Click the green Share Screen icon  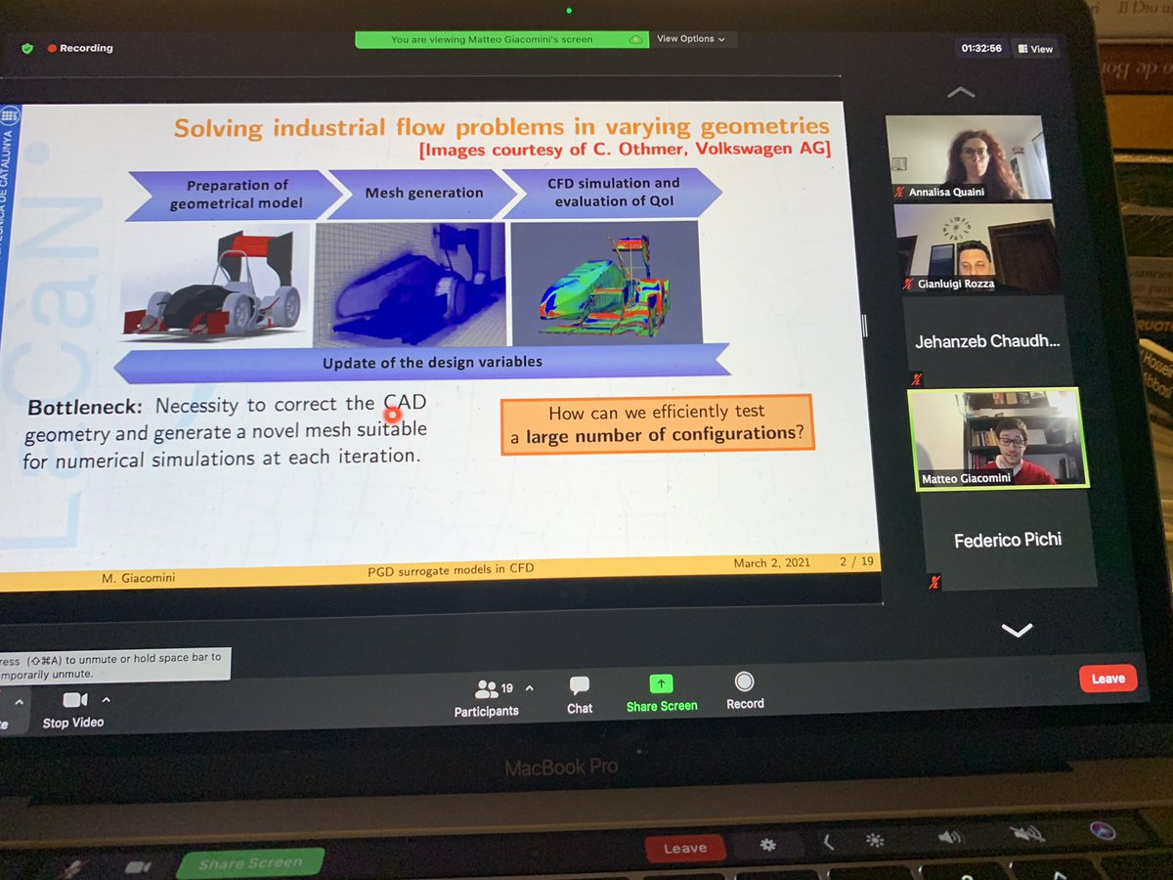coord(662,683)
